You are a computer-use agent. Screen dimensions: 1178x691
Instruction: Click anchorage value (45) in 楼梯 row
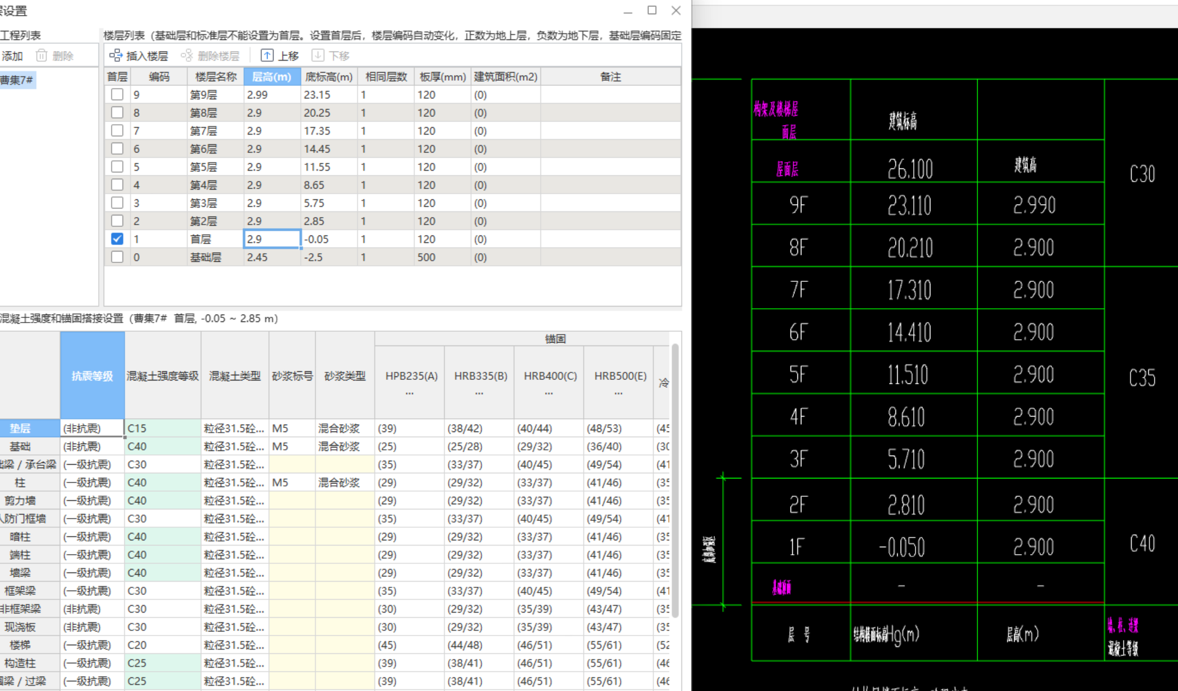pyautogui.click(x=409, y=645)
